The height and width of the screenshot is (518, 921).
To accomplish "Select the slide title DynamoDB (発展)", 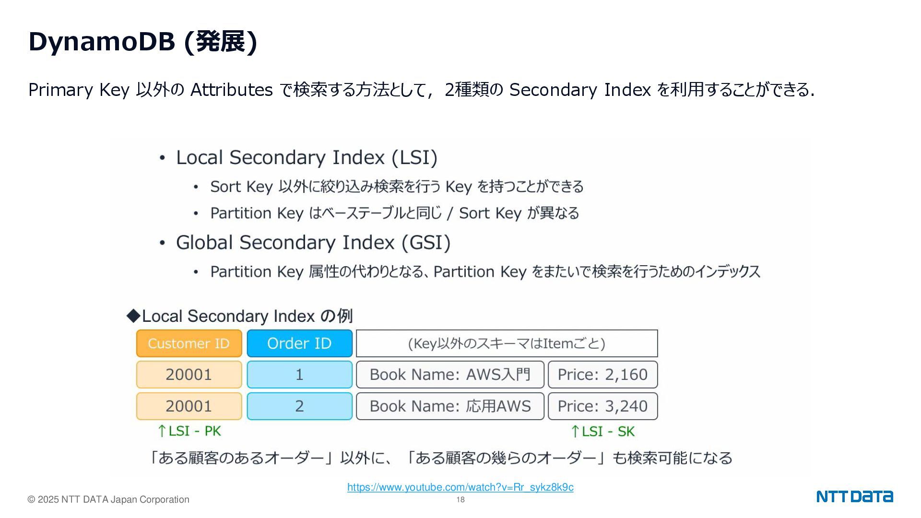I will coord(143,42).
